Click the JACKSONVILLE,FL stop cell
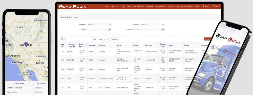The height and width of the screenshot is (95, 253). click(x=175, y=52)
